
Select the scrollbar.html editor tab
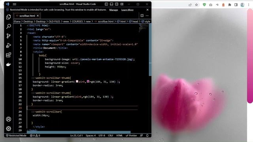point(27,16)
